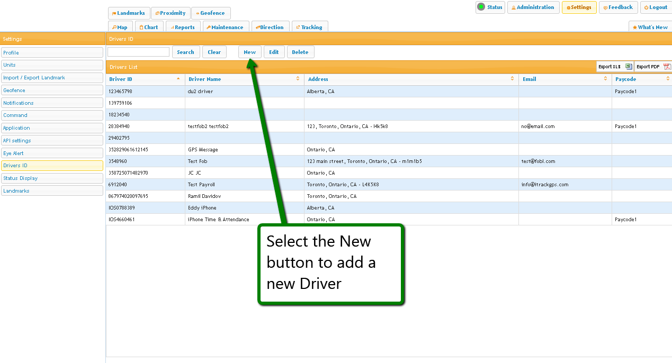Click the Logout button

(656, 7)
